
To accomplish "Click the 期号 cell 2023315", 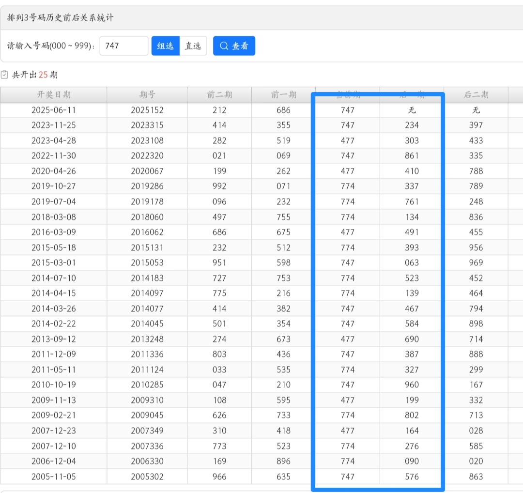I will [147, 125].
